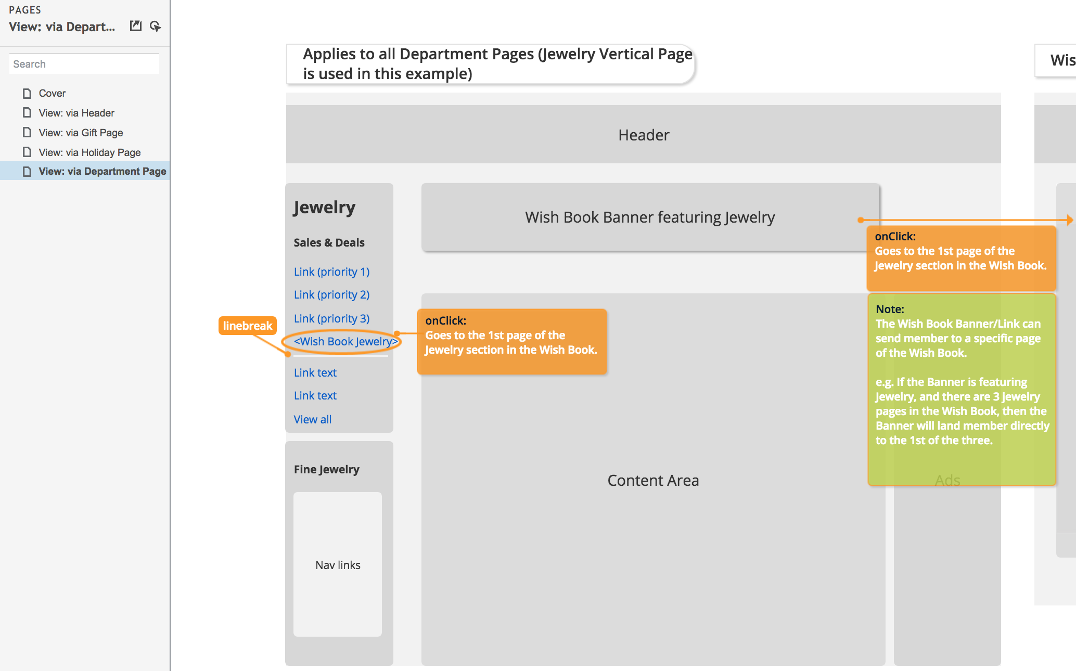Open the Cover page

(52, 93)
